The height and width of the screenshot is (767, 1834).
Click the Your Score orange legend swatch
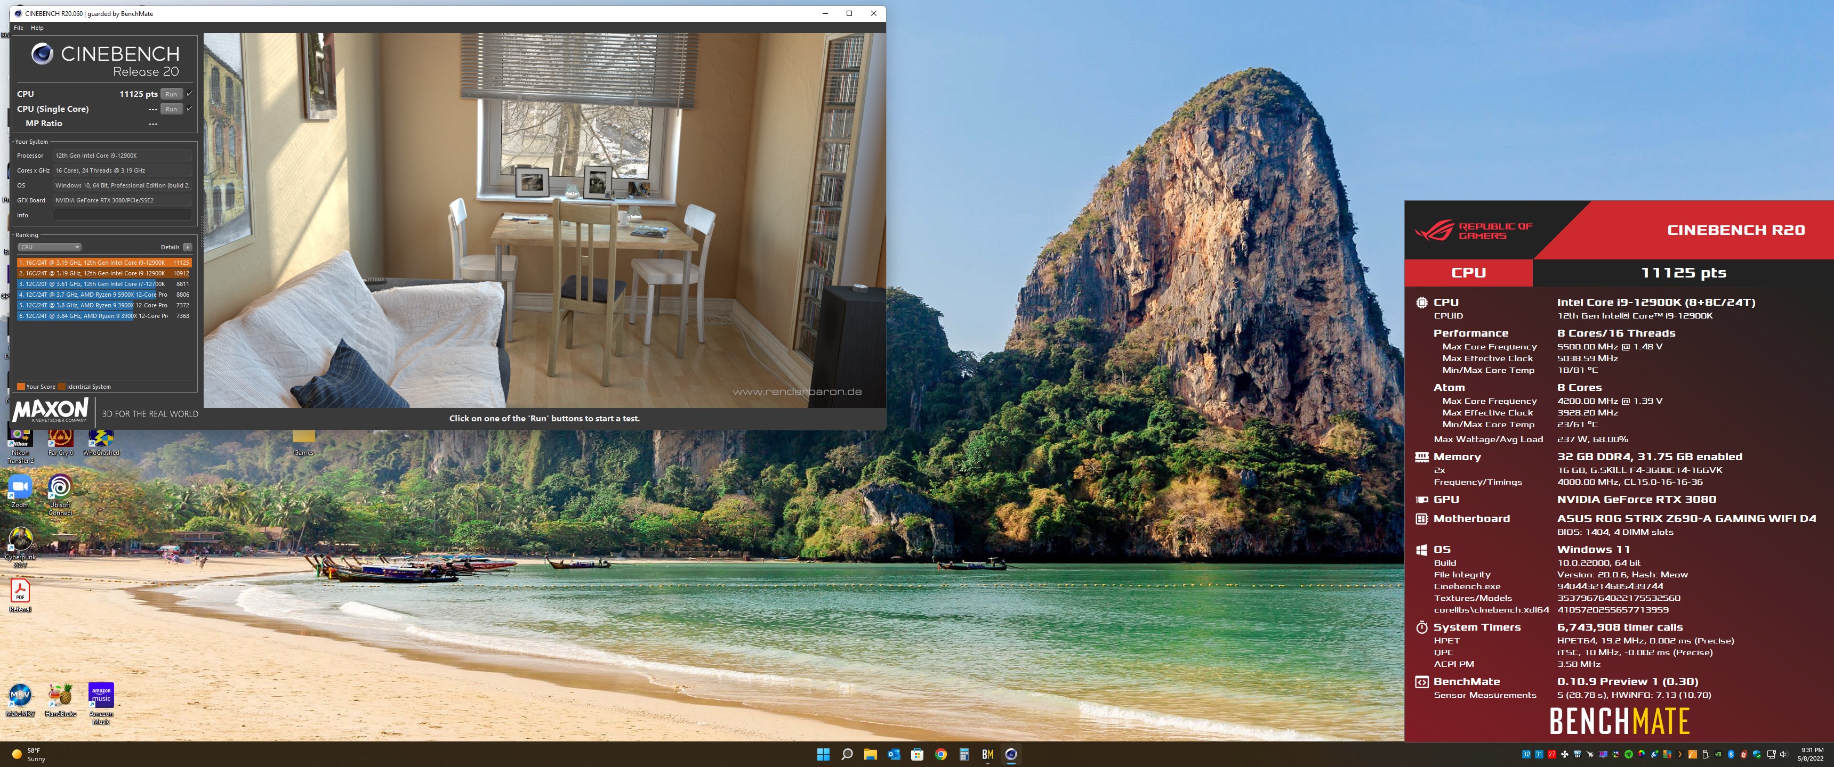(21, 386)
